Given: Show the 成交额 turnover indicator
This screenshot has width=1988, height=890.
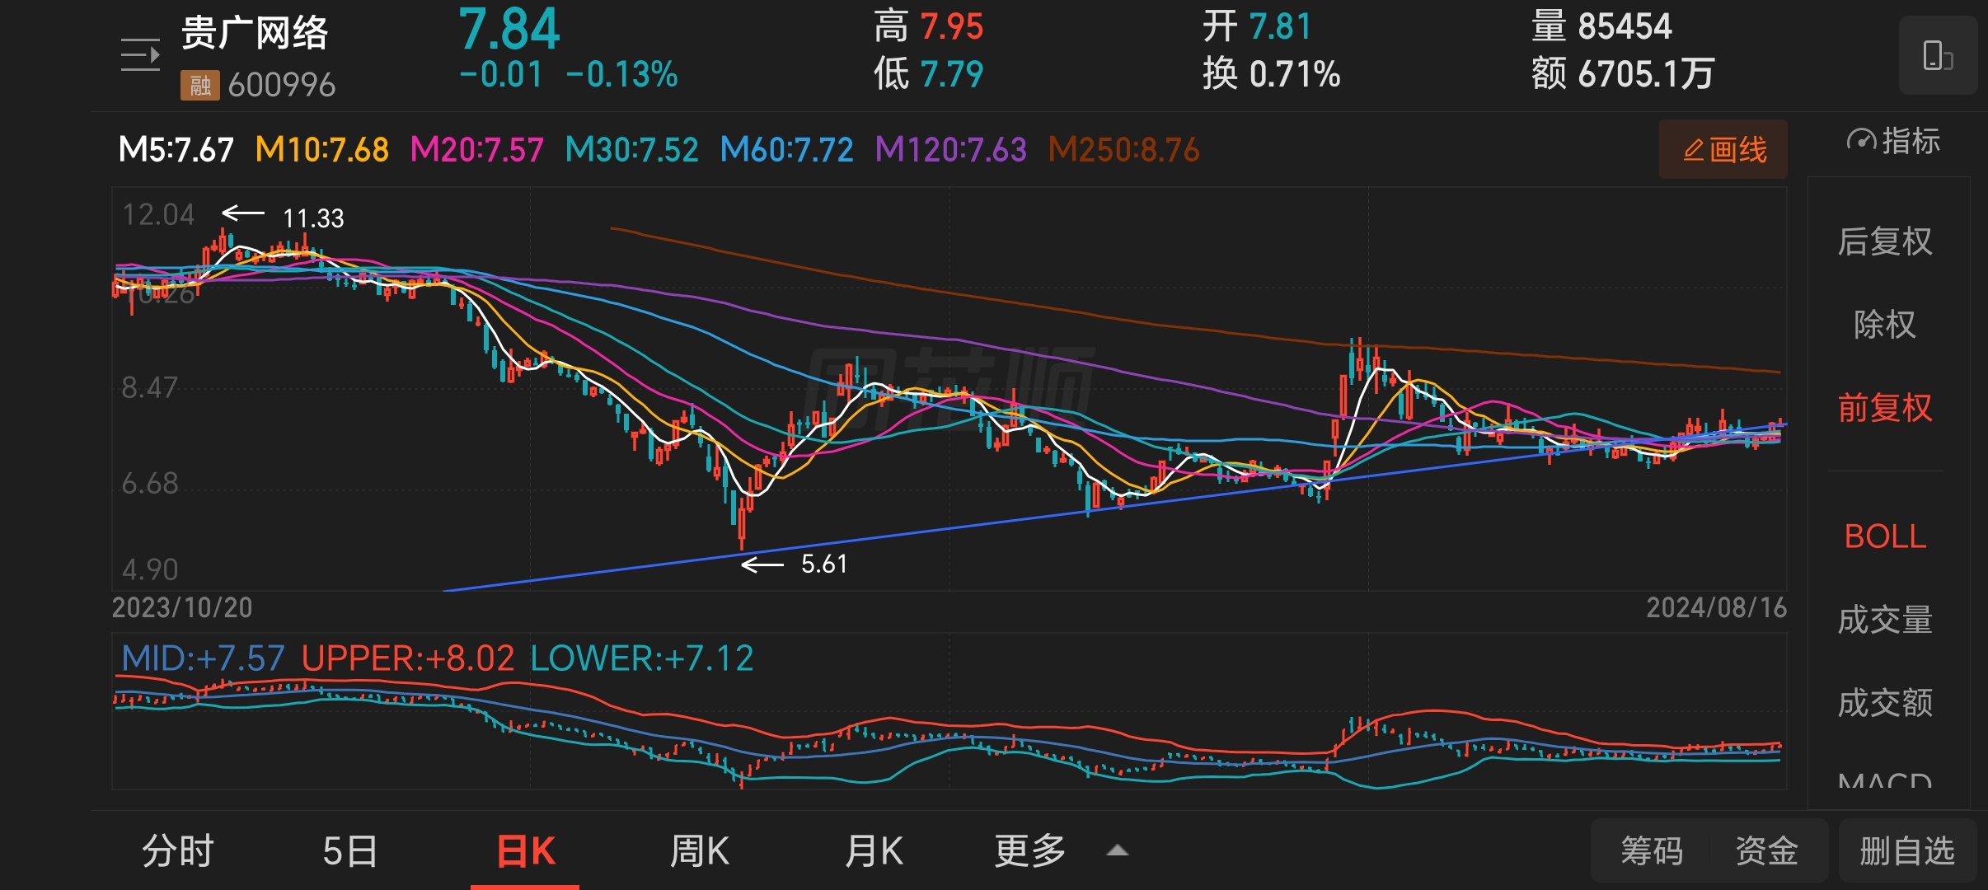Looking at the screenshot, I should (x=1885, y=703).
